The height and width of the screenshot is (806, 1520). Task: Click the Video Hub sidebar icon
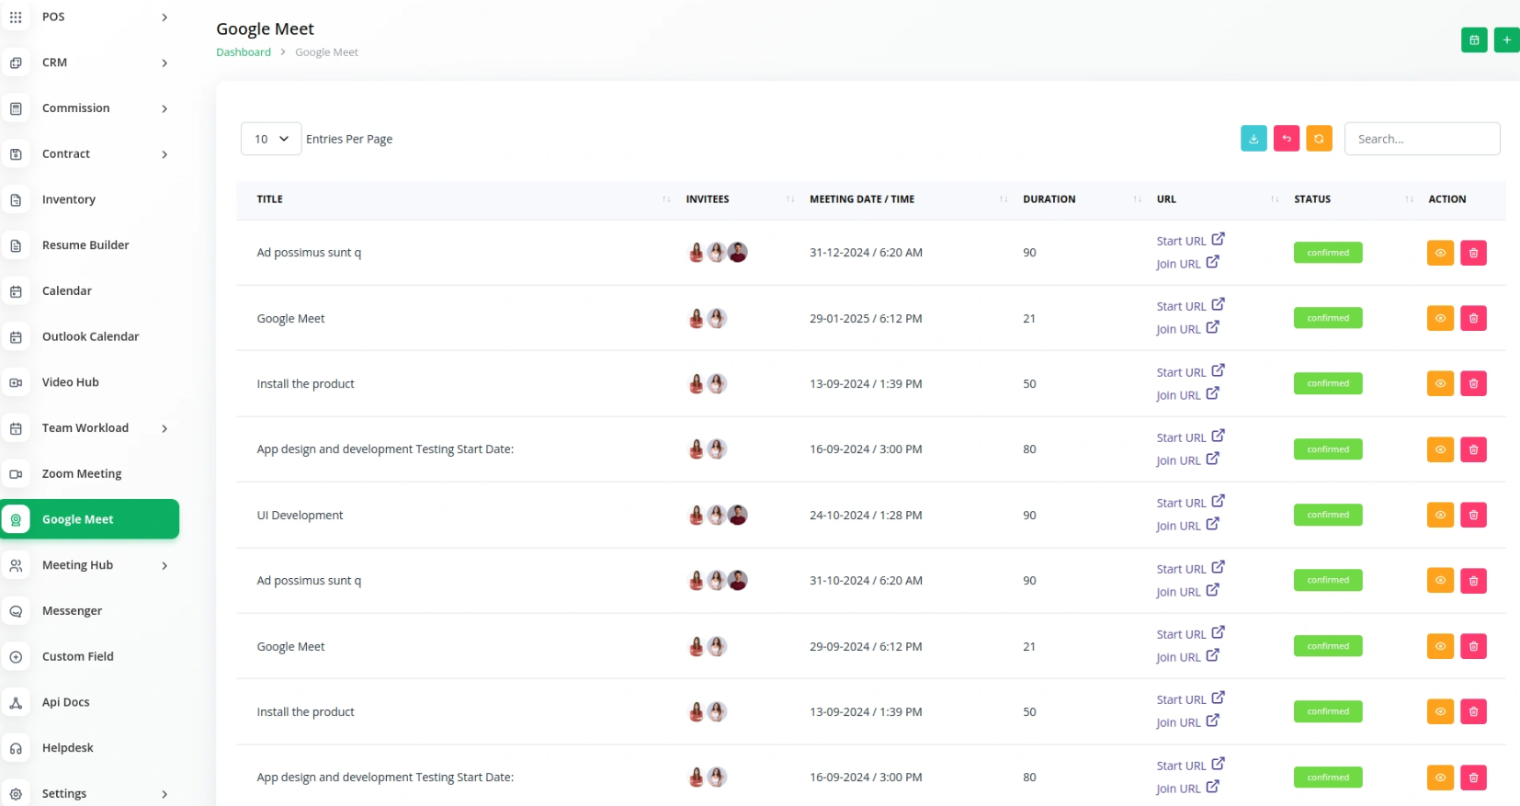coord(16,382)
